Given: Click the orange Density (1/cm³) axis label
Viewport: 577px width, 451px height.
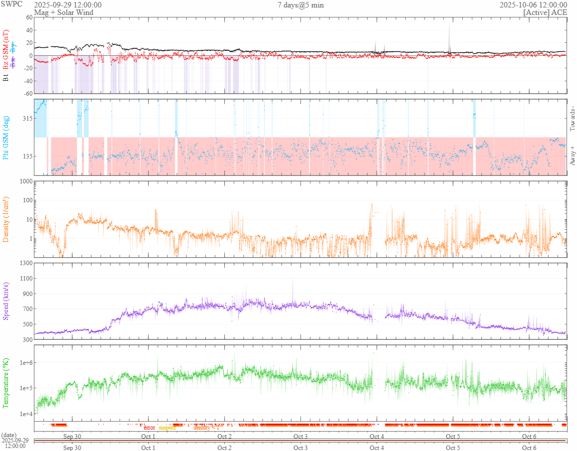Looking at the screenshot, I should [x=6, y=219].
